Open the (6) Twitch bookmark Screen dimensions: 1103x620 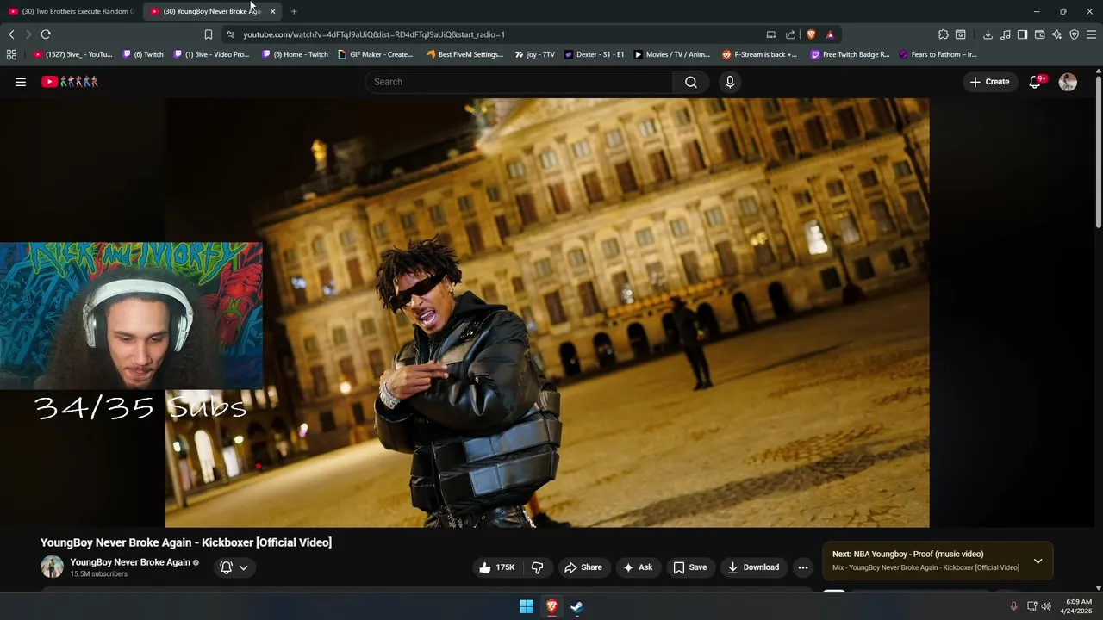(x=143, y=54)
